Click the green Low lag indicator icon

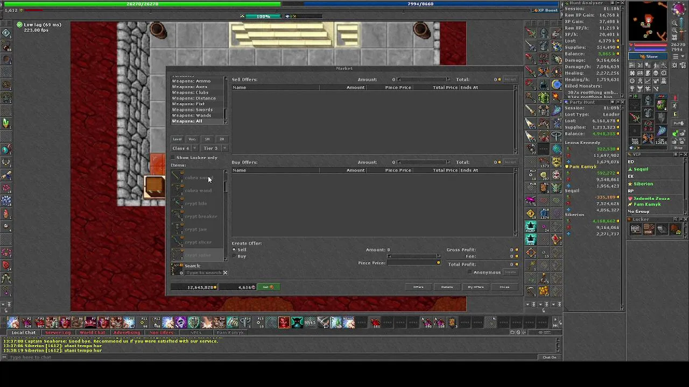pyautogui.click(x=19, y=25)
